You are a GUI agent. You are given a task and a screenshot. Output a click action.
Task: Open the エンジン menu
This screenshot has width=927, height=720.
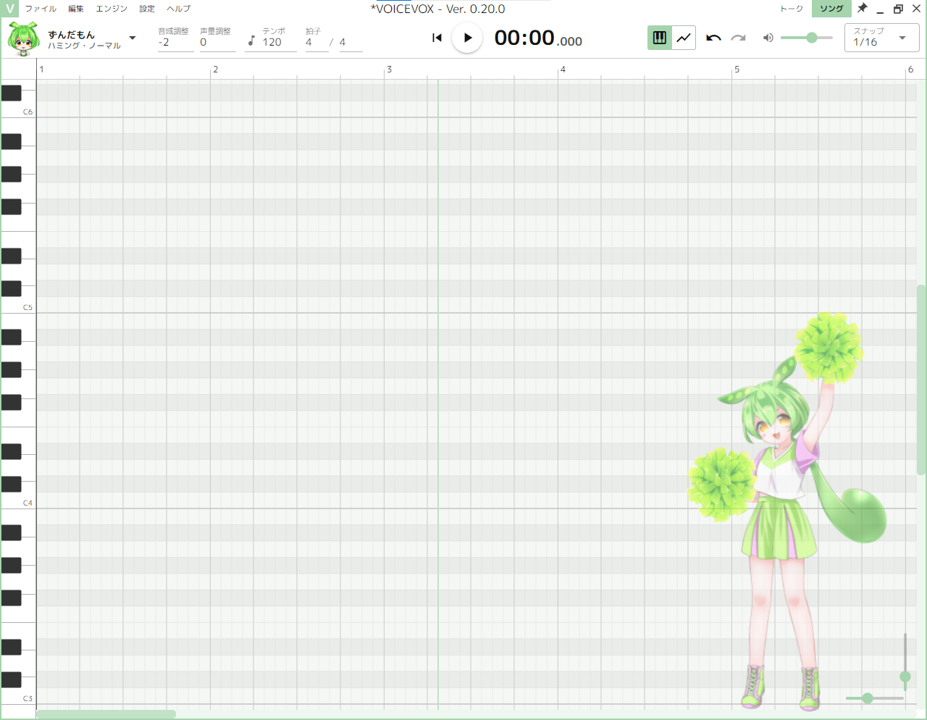(x=112, y=9)
